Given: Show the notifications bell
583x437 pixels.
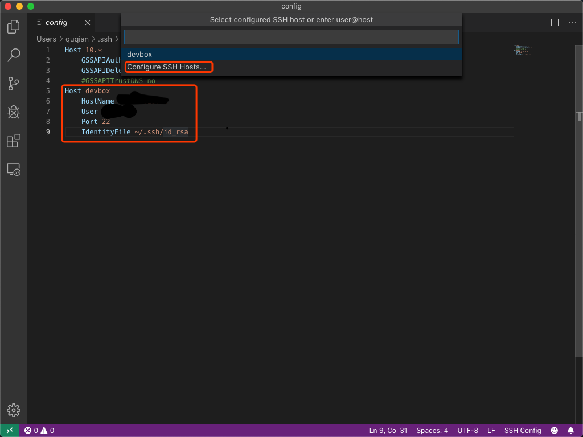Looking at the screenshot, I should (571, 431).
